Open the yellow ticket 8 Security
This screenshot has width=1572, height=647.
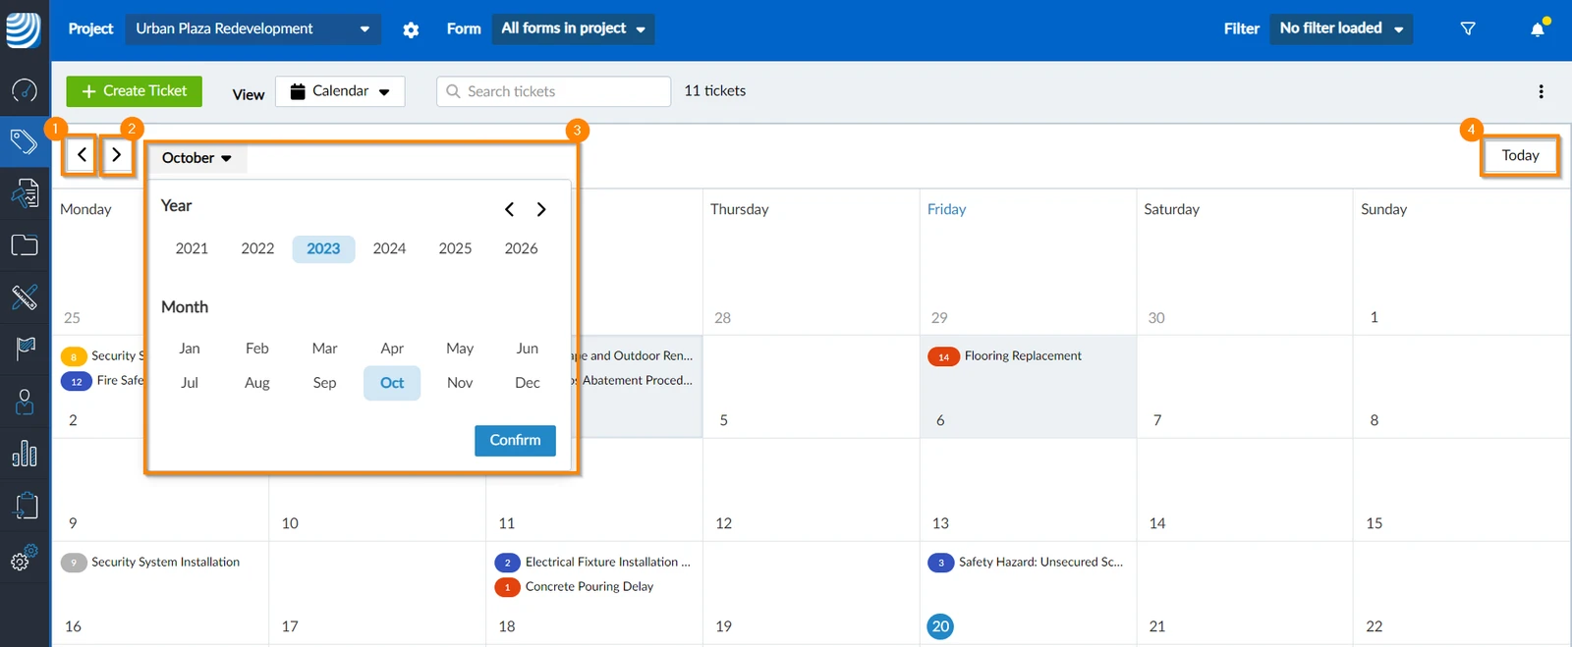point(103,356)
